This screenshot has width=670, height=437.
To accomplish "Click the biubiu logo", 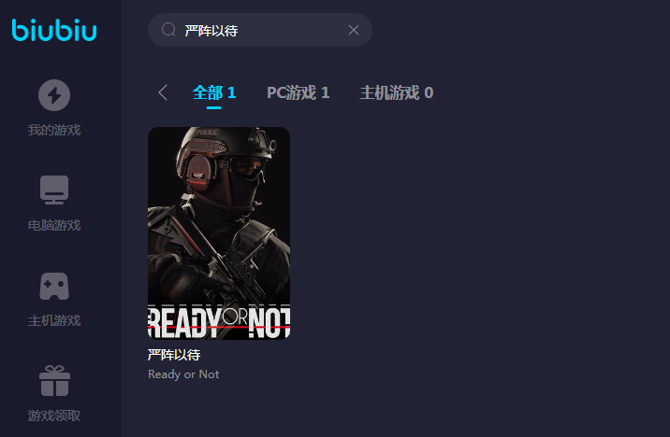I will [x=54, y=30].
